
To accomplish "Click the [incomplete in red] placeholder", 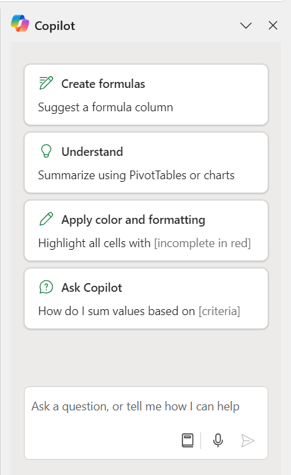I will [x=202, y=243].
